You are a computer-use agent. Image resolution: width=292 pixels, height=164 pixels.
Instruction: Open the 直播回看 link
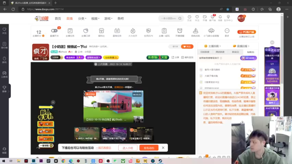(x=241, y=46)
